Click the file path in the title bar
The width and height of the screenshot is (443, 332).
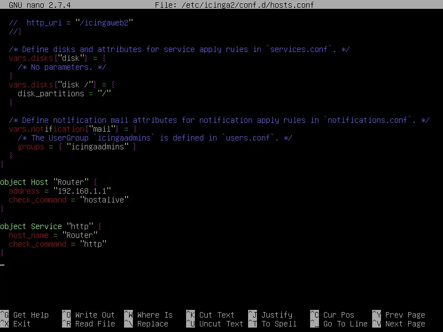[x=258, y=5]
